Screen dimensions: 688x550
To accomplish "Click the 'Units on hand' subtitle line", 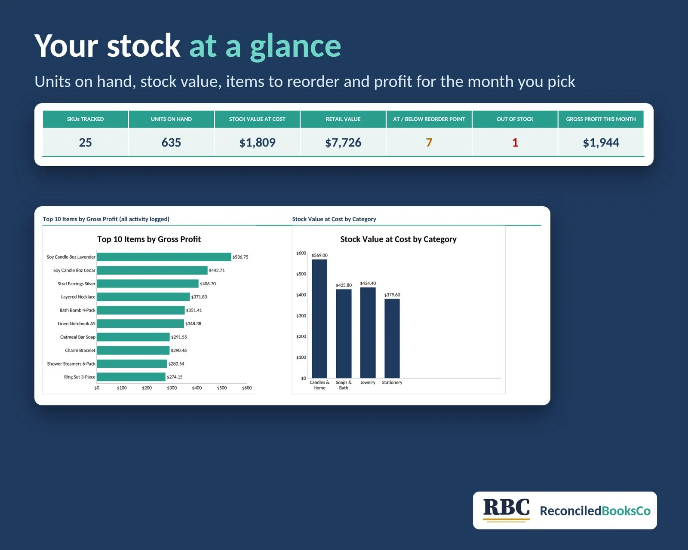I will point(305,82).
